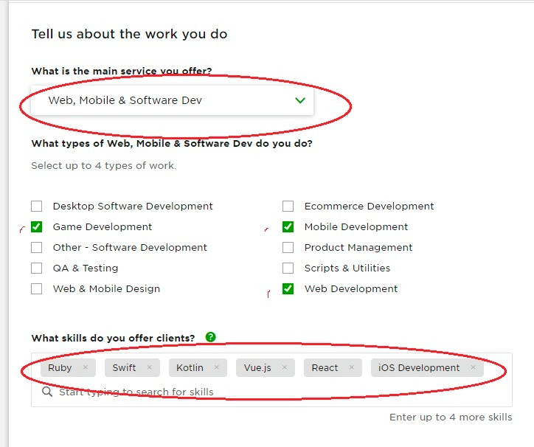
Task: Select the Web & Mobile Design checkbox
Action: coord(37,289)
